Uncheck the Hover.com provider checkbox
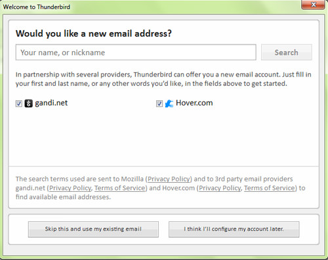Screen dimensions: 328x260 (159, 103)
